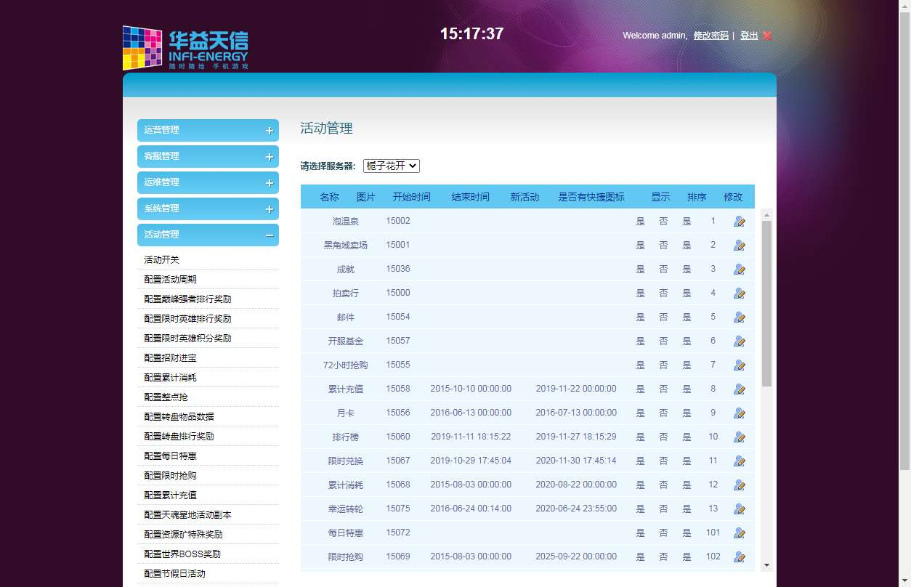Edit the 72小时抢购 activity row
This screenshot has width=911, height=587.
[740, 365]
